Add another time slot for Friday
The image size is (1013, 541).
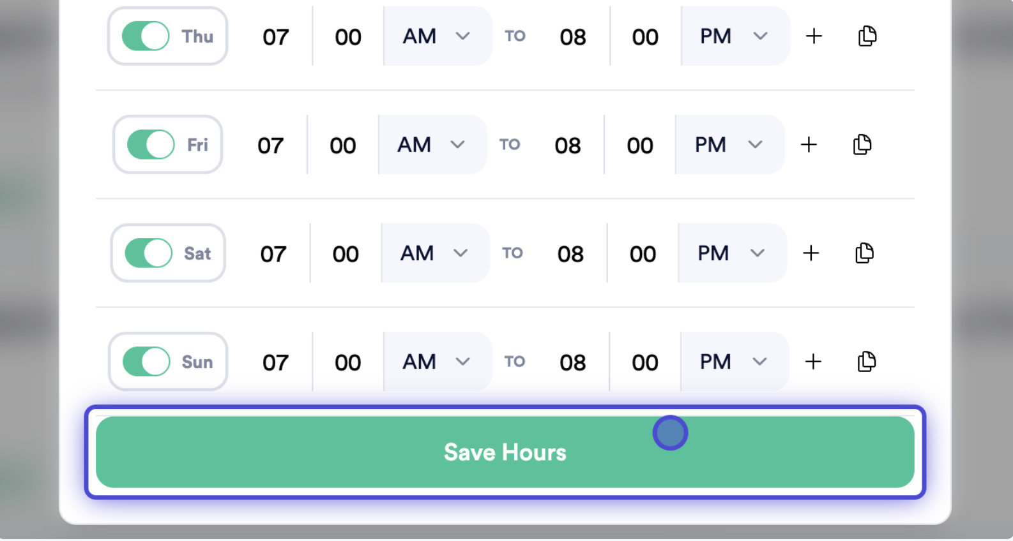809,145
